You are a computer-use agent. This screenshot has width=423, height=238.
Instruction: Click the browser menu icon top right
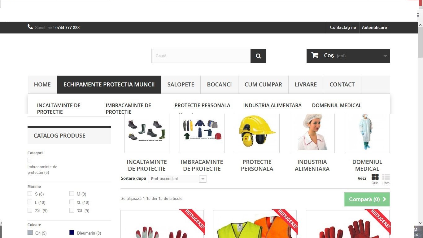[x=418, y=15]
